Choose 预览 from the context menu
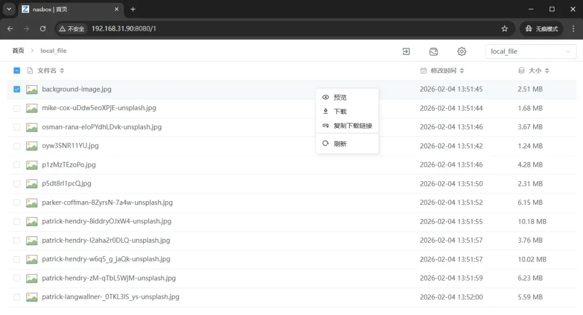The image size is (583, 315). pyautogui.click(x=340, y=98)
